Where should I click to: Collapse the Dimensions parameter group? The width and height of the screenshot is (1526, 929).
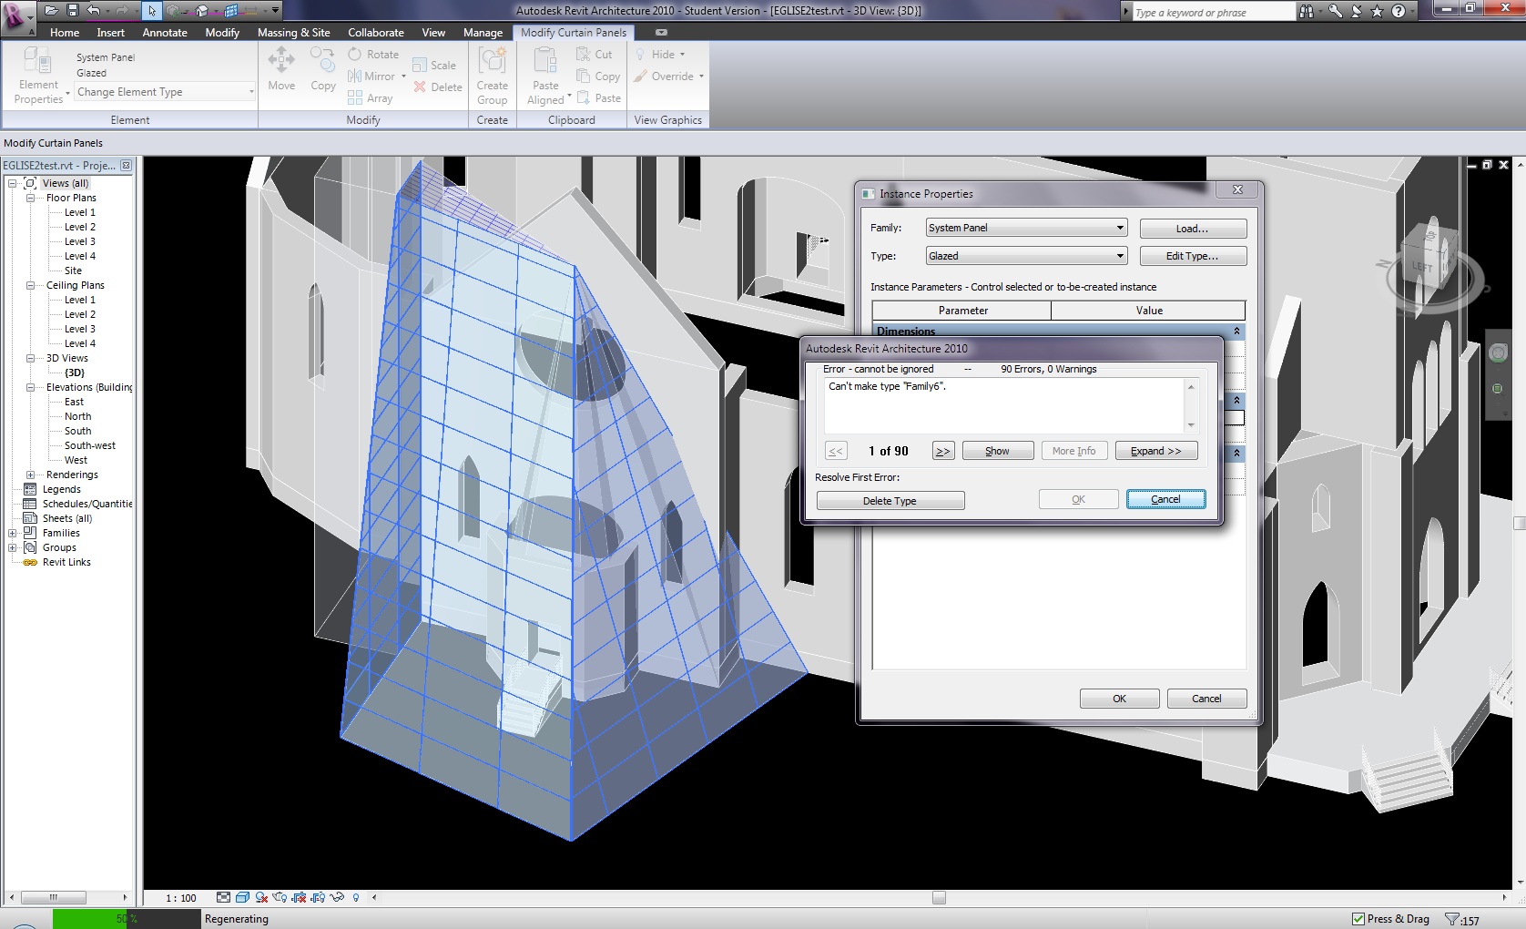point(1236,332)
